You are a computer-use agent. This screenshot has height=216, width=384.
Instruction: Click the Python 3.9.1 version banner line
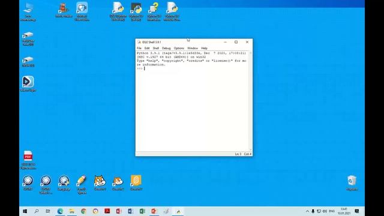191,53
